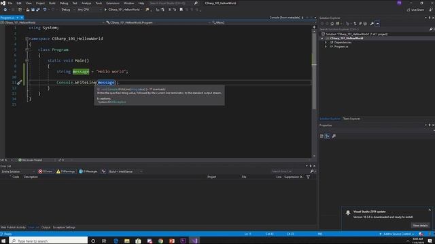This screenshot has height=244, width=435.
Task: Click the Start debugging play arrow
Action: 105,9
